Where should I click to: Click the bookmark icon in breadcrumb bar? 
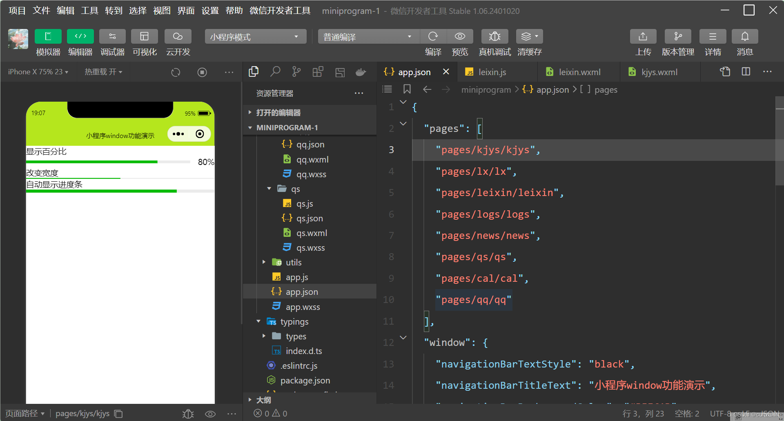click(x=407, y=89)
